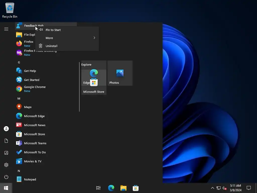257x193 pixels.
Task: Expand the More submenu chevron arrow
Action: coord(94,38)
